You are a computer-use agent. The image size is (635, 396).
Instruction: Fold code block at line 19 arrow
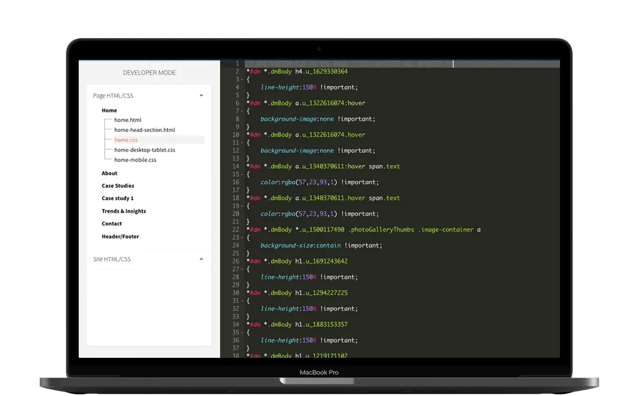pos(242,206)
